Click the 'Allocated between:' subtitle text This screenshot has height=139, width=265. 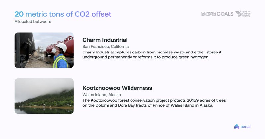[32, 22]
